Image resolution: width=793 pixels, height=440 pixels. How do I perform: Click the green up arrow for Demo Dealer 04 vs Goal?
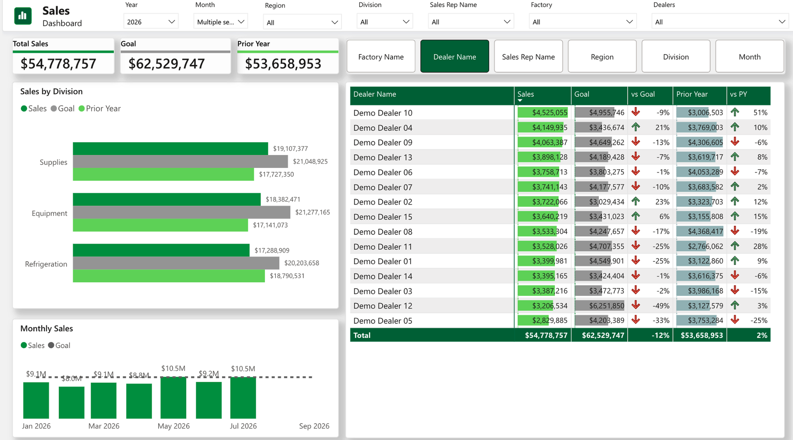(x=636, y=127)
